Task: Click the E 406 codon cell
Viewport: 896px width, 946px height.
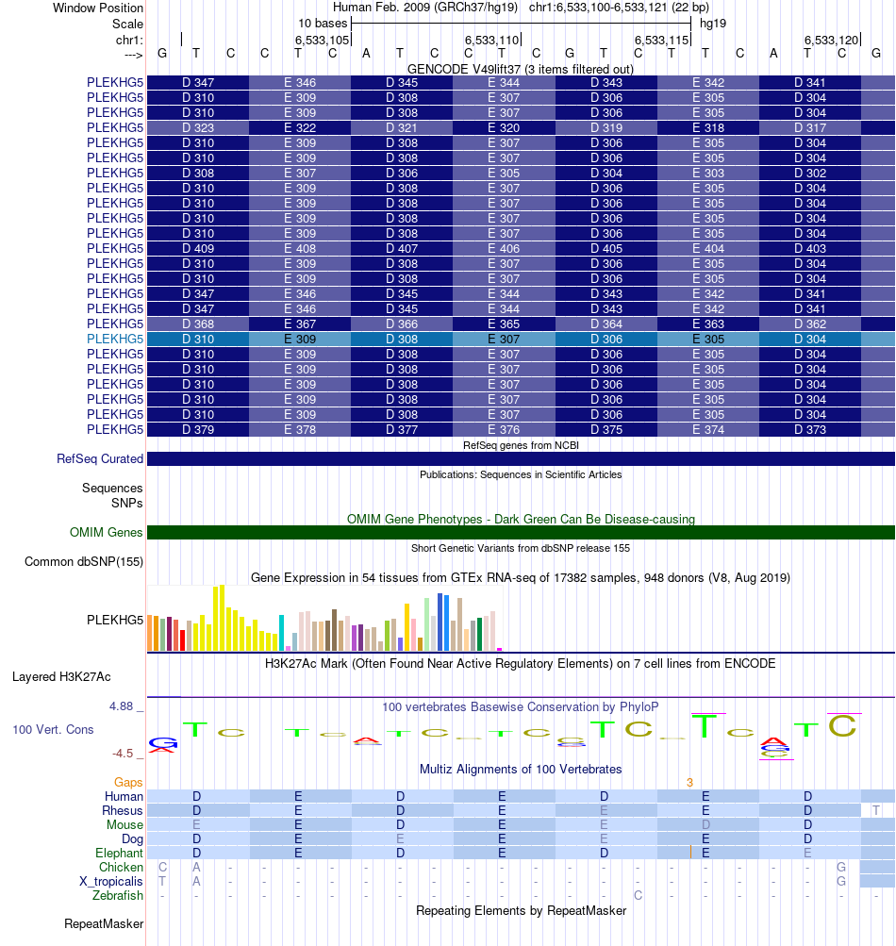Action: (504, 248)
